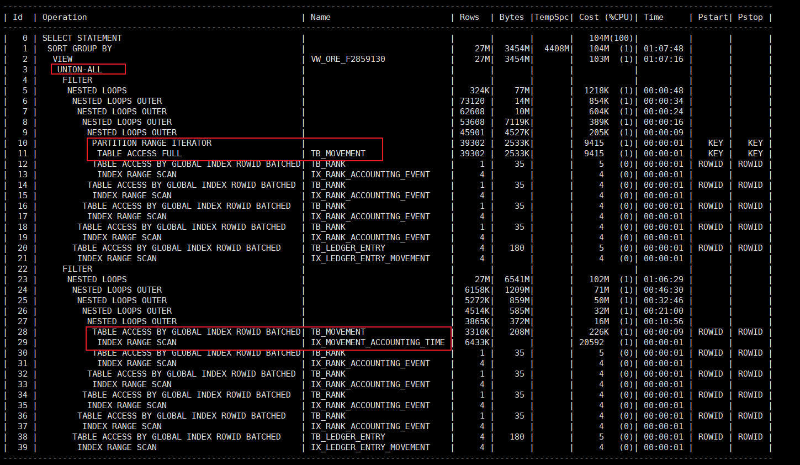Viewport: 800px width, 465px height.
Task: Click the Time column header
Action: pyautogui.click(x=654, y=17)
